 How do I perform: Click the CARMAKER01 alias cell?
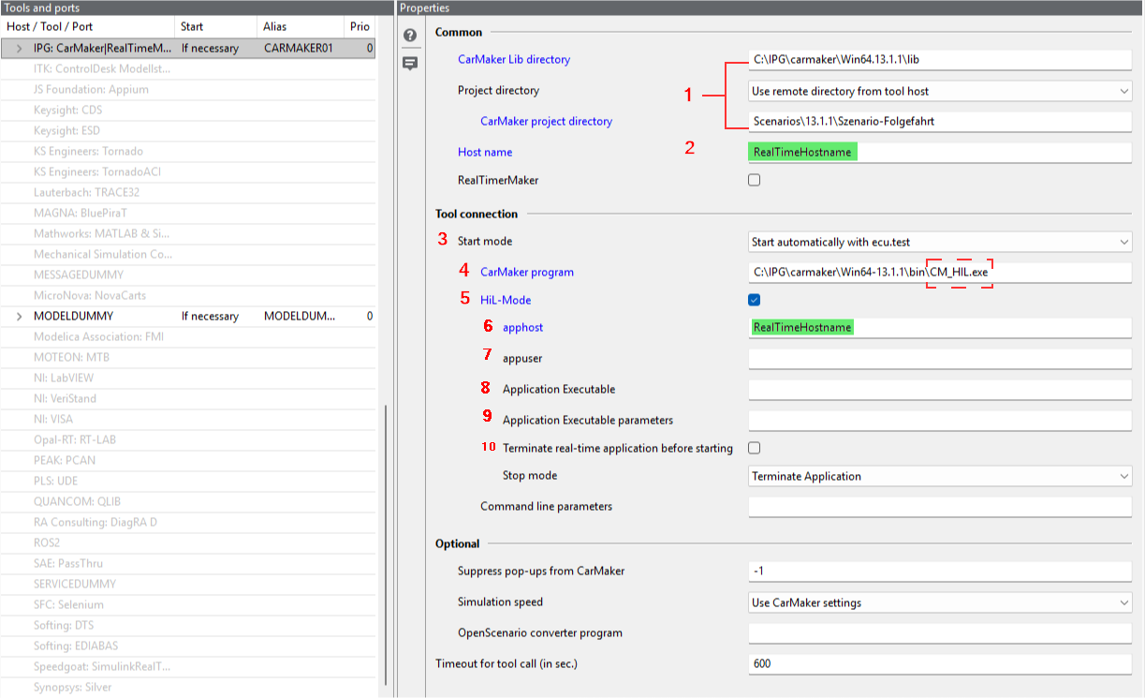click(x=299, y=48)
